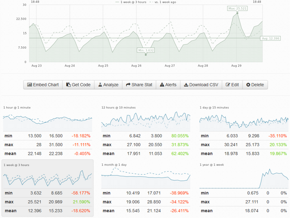Click the -58.177% min change value
Screen dimensions: 290x218
[81, 193]
